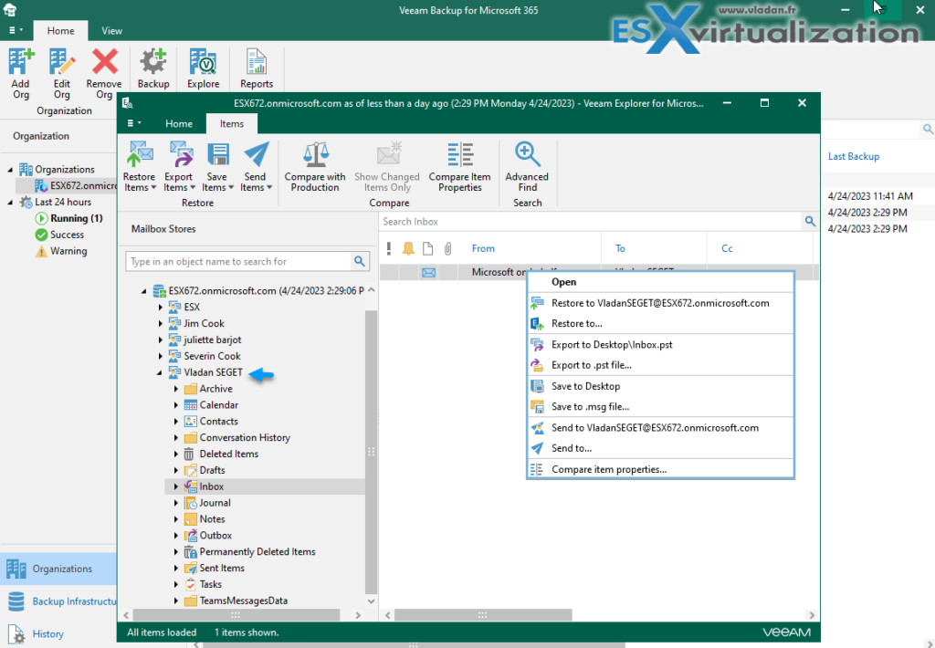Open the Reports icon on the ribbon
935x648 pixels.
pyautogui.click(x=256, y=66)
